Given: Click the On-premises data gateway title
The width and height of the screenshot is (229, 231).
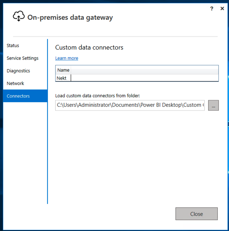Looking at the screenshot, I should pos(70,18).
